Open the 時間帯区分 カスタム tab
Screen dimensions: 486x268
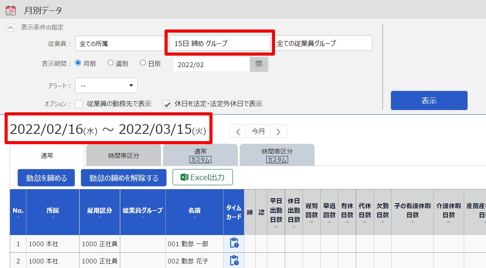click(277, 155)
